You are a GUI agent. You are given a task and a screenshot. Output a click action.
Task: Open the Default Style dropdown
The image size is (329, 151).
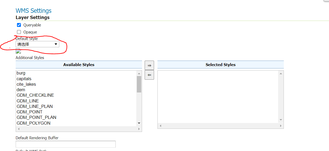[x=37, y=44]
